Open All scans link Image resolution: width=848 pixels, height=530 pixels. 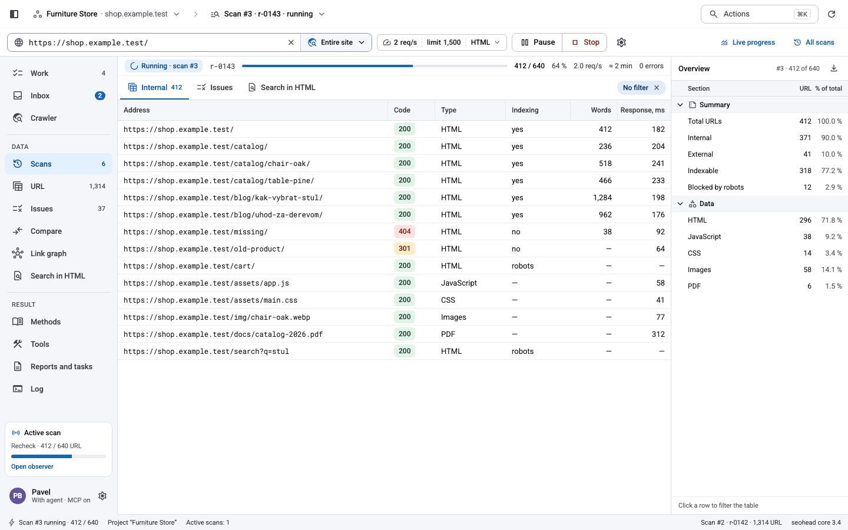(x=814, y=42)
